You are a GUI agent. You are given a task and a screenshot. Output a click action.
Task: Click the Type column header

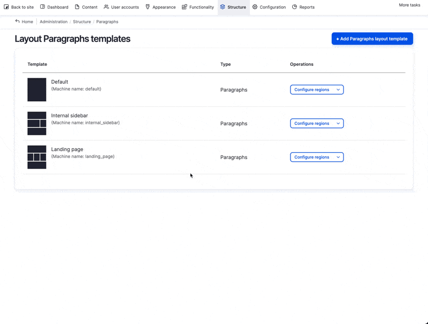pos(225,64)
